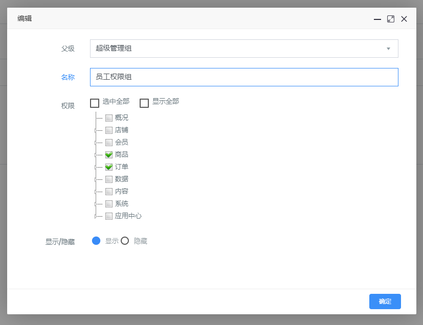Tick the 概况 permission checkbox
The image size is (423, 325).
109,118
